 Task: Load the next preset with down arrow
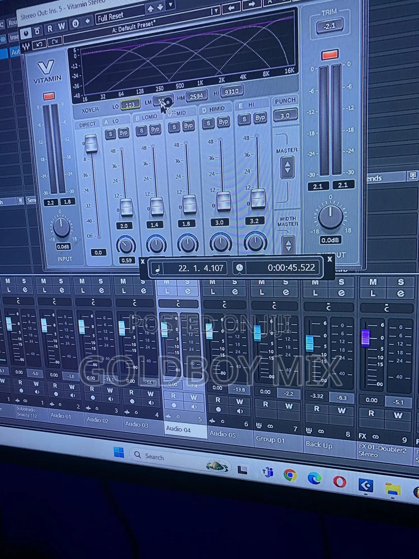(x=160, y=7)
